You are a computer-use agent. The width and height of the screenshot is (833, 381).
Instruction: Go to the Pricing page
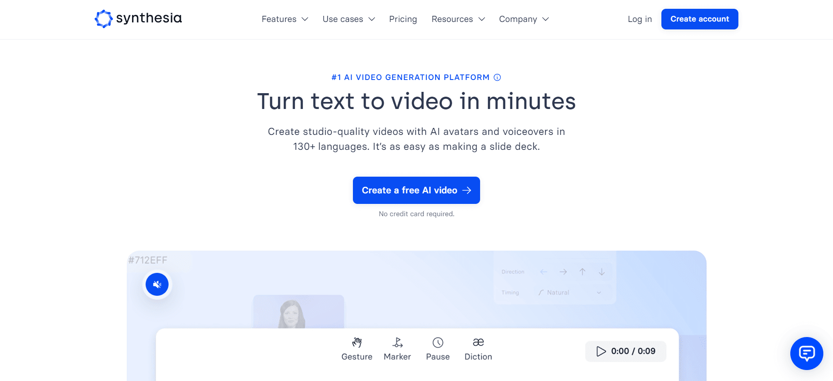point(403,19)
